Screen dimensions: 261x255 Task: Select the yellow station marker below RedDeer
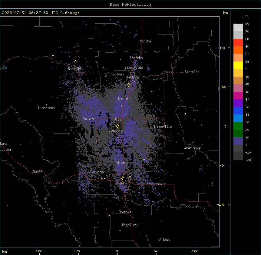click(129, 85)
